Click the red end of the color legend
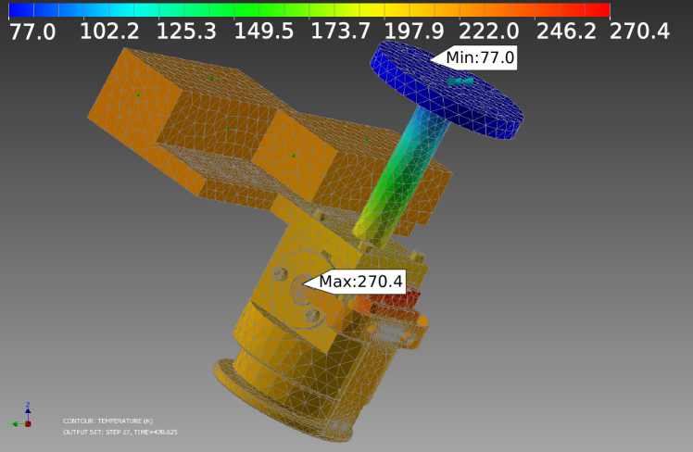 (598, 9)
